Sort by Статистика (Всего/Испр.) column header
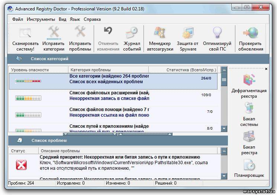 (x=183, y=70)
